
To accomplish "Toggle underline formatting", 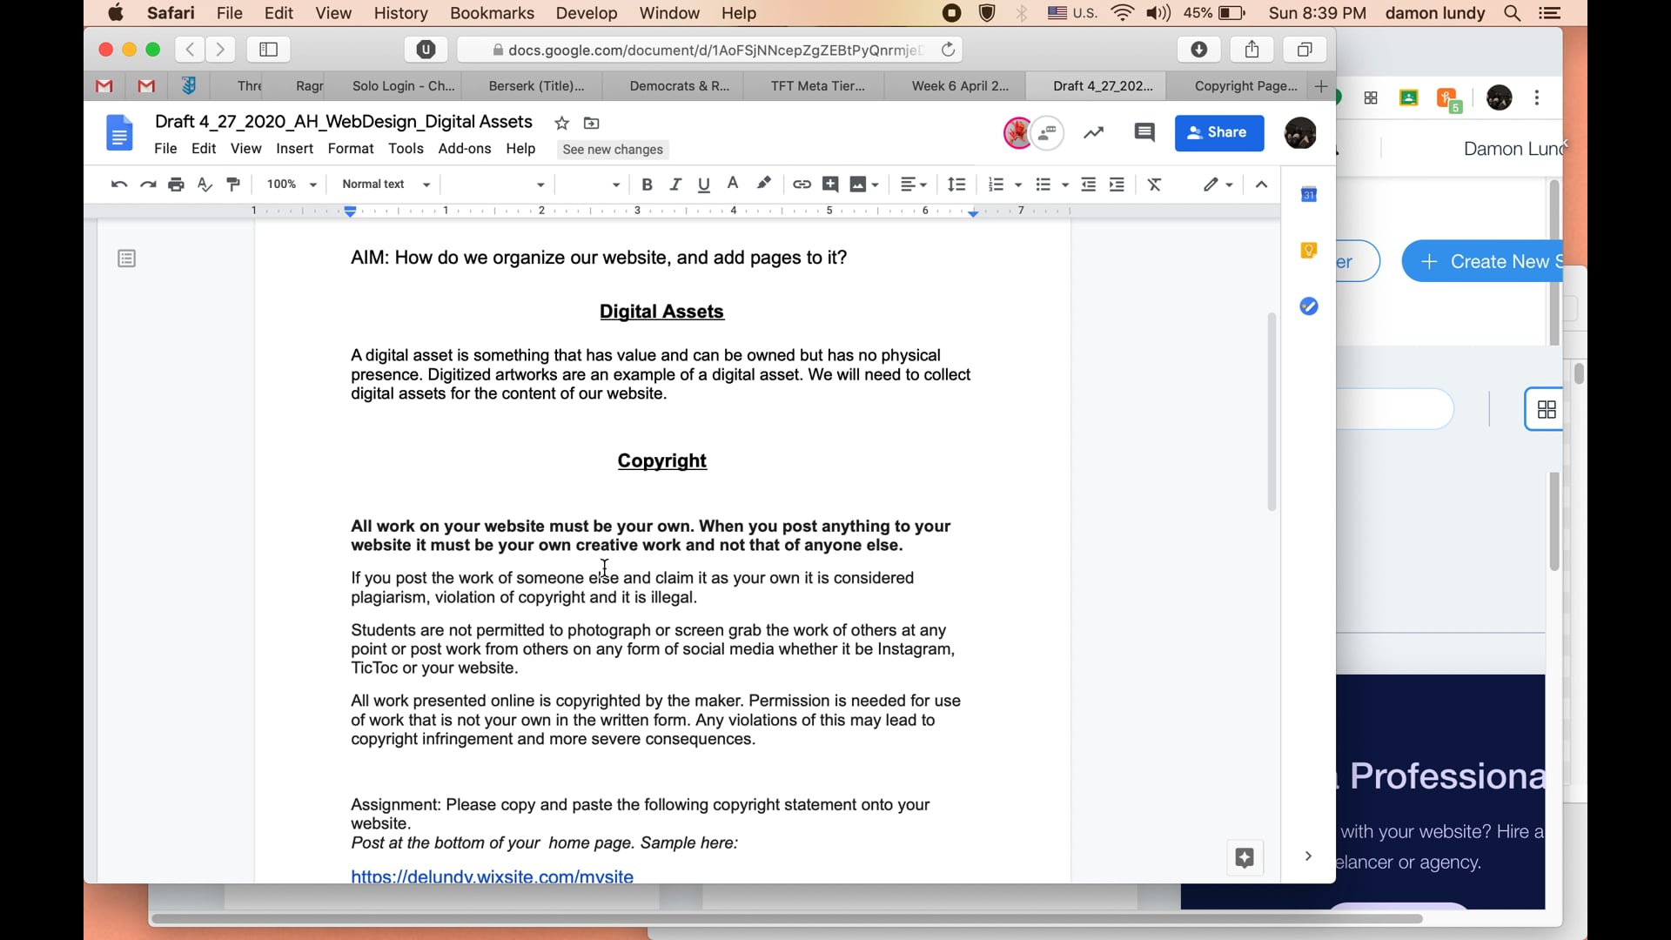I will [x=703, y=184].
